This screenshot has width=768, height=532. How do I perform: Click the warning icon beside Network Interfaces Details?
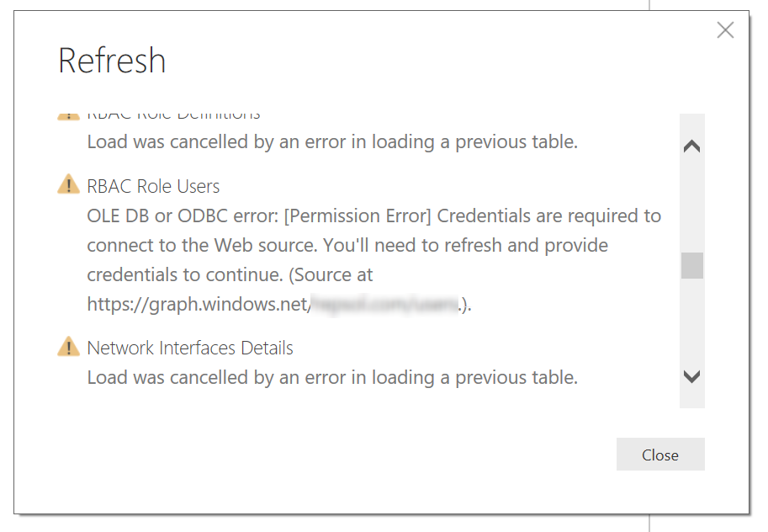[68, 347]
